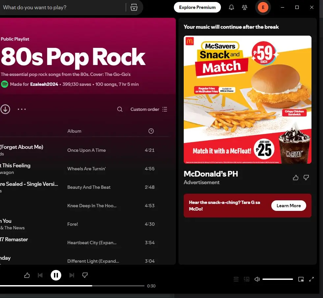Open notifications bell icon
The height and width of the screenshot is (298, 323).
point(231,8)
